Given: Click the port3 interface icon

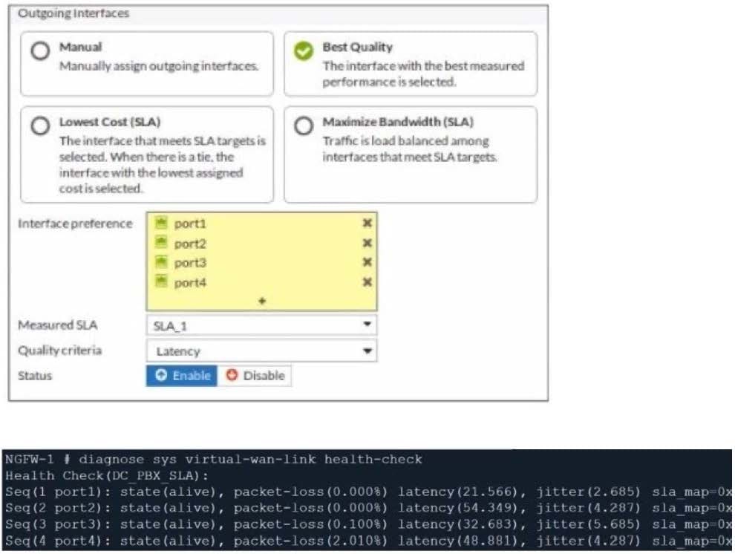Looking at the screenshot, I should pyautogui.click(x=162, y=262).
